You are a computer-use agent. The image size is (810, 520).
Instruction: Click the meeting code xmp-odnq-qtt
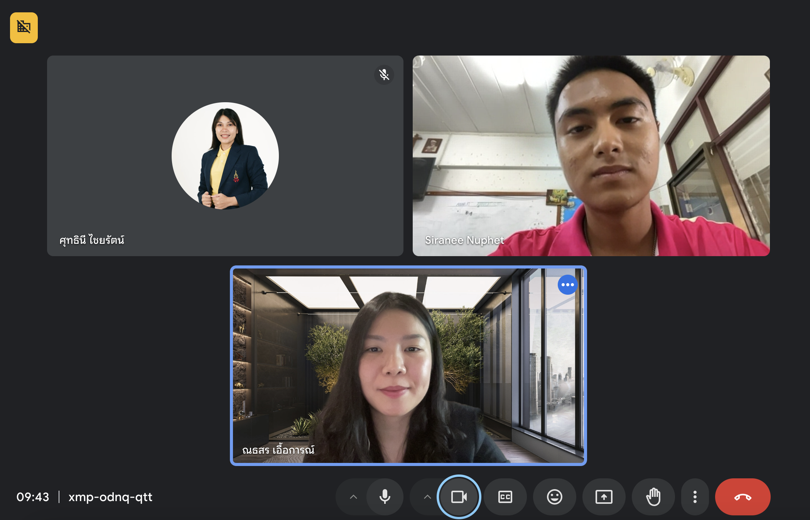click(x=110, y=497)
